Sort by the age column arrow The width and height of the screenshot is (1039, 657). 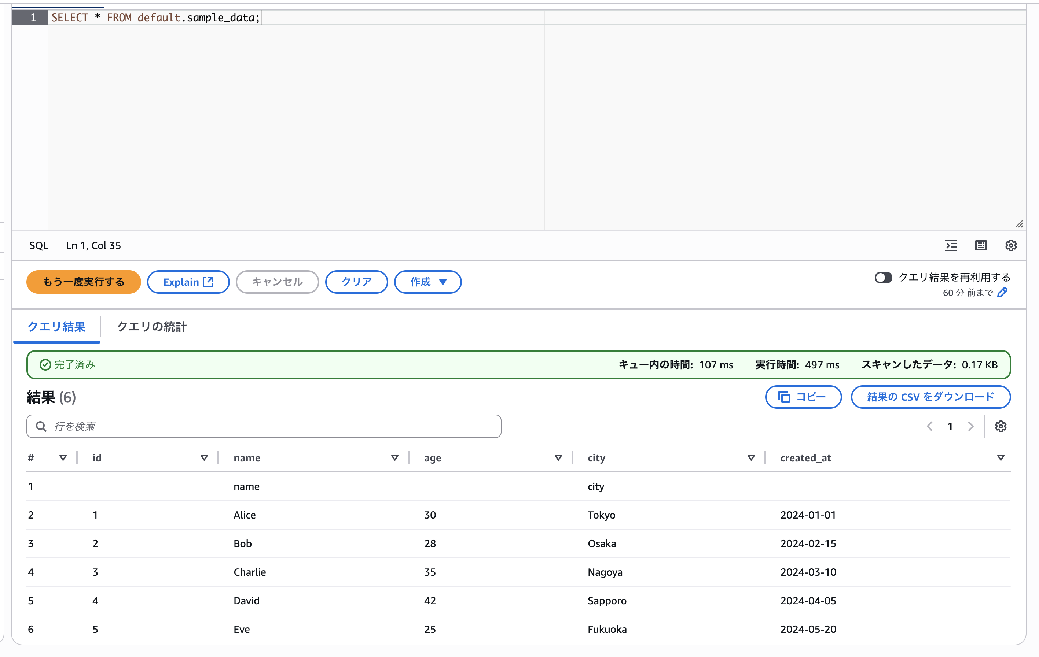558,458
